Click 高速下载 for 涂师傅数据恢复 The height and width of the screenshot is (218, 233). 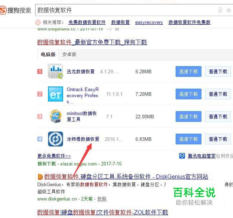click(189, 139)
